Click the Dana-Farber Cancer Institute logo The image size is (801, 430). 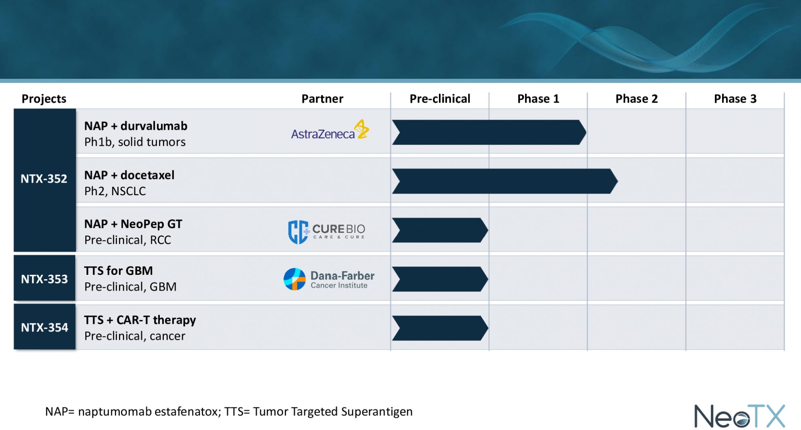tap(329, 279)
